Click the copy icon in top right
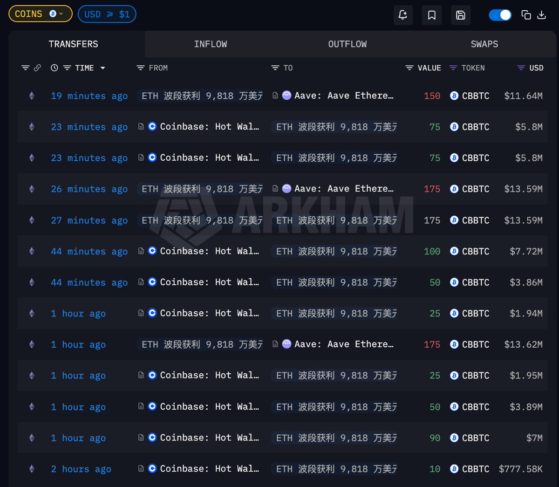Viewport: 559px width, 487px height. [526, 15]
